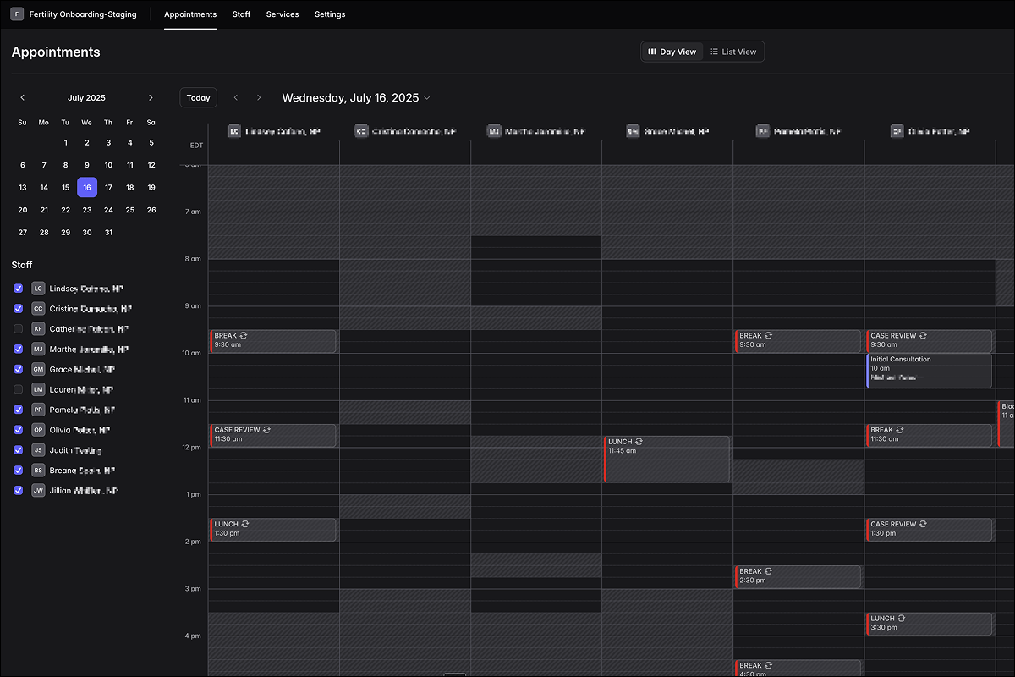Click the LC avatar in the staff list
This screenshot has height=677, width=1015.
pos(38,289)
